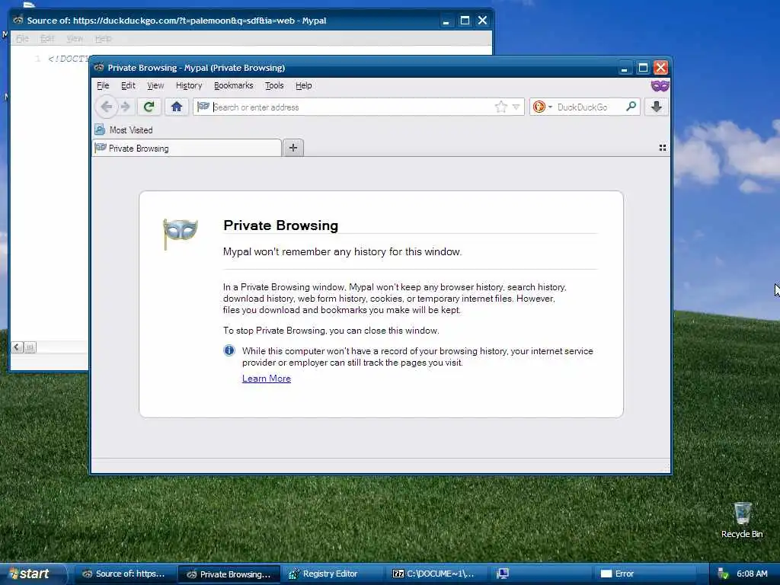Show all tabs with the grid icon
The height and width of the screenshot is (585, 780).
click(663, 148)
